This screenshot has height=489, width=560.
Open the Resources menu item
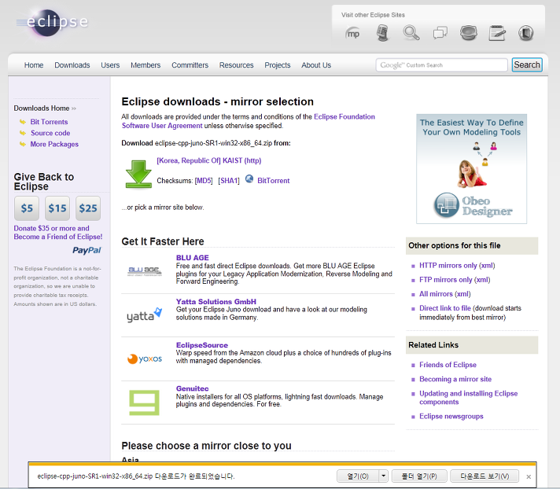[237, 65]
